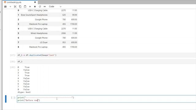Copy the selected cell
Image resolution: width=196 pixels, height=110 pixels.
pyautogui.click(x=20, y=7)
